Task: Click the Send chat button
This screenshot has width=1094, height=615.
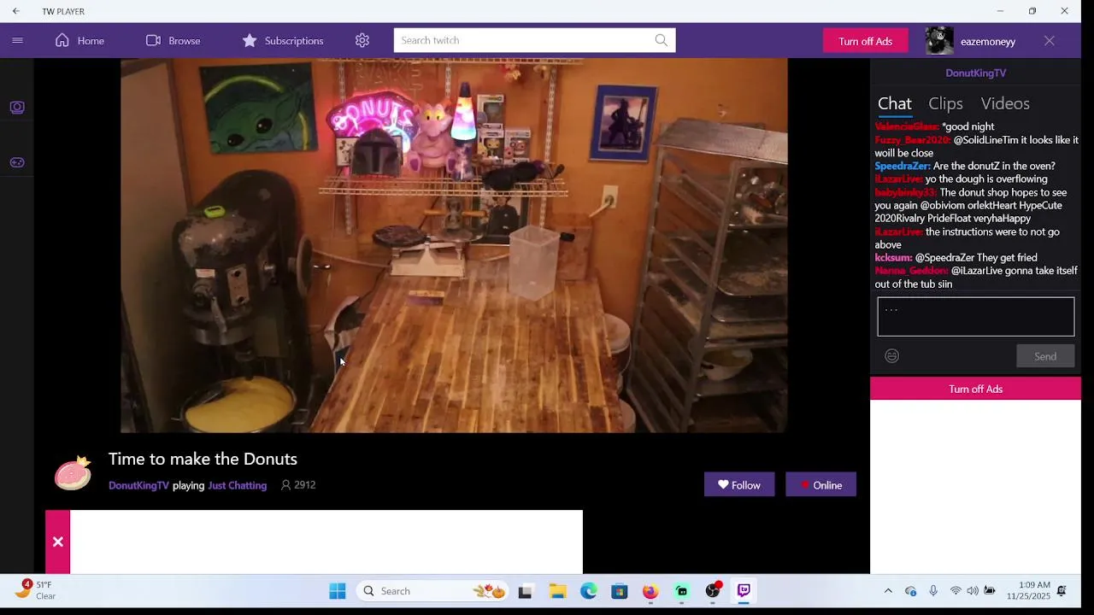Action: click(1045, 356)
